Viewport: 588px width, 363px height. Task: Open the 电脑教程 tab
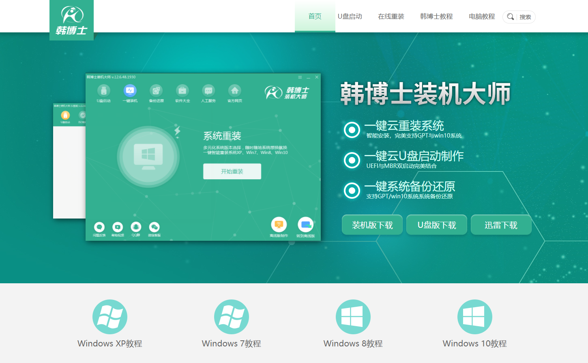click(x=481, y=16)
